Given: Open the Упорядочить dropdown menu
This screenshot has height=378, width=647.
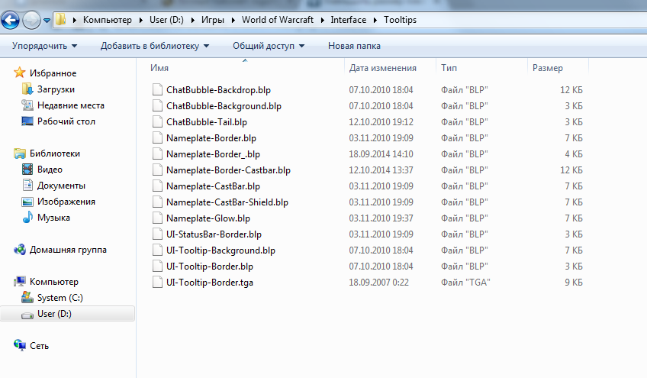Looking at the screenshot, I should [44, 46].
